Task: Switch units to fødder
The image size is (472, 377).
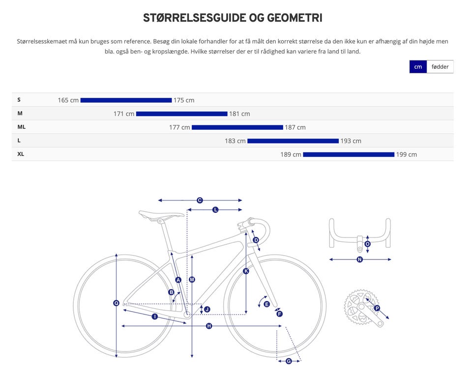Action: 440,67
